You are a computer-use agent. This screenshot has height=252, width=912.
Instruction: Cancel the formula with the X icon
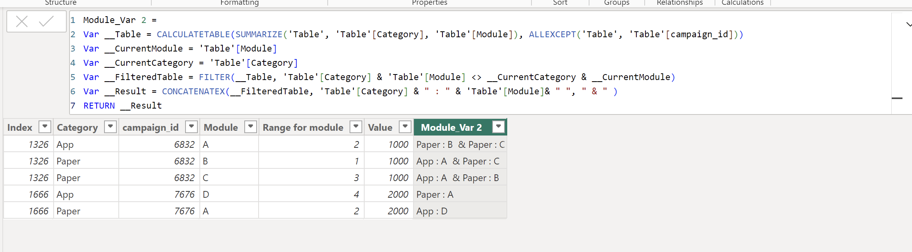pos(22,21)
